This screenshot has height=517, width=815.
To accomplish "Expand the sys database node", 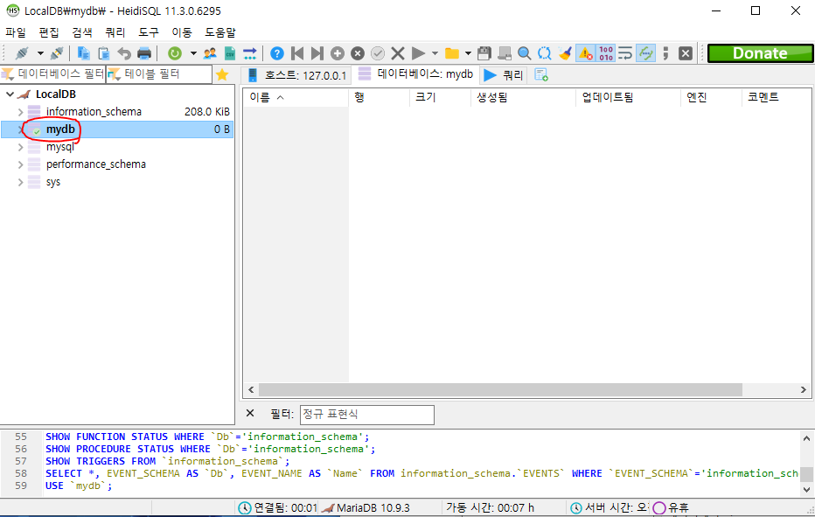I will pyautogui.click(x=20, y=182).
